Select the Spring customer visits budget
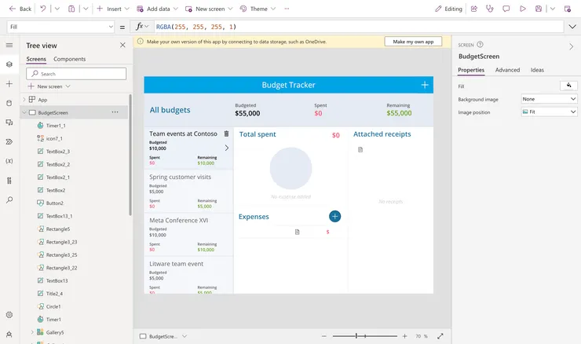This screenshot has width=581, height=344. pyautogui.click(x=188, y=192)
